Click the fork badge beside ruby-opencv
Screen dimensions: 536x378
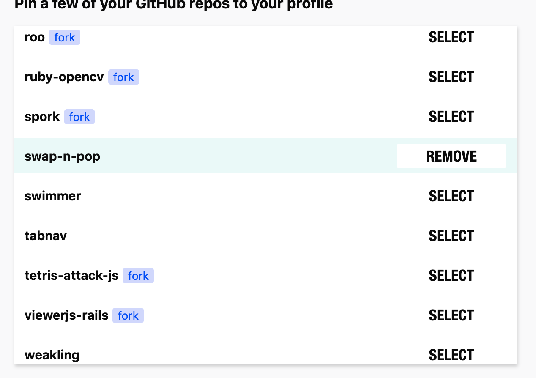123,77
